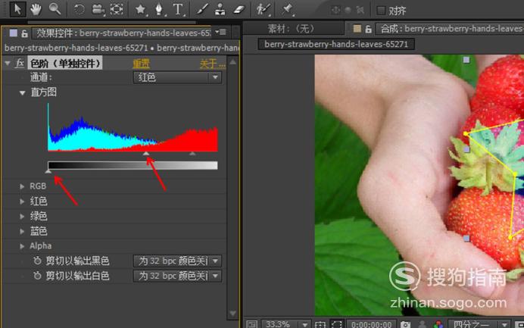Click the 0:00:00:00 current time display
Image resolution: width=524 pixels, height=328 pixels.
[372, 324]
